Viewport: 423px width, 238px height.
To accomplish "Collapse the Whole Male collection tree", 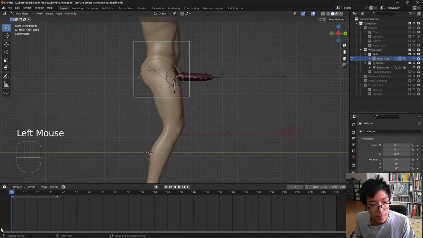I will click(361, 50).
